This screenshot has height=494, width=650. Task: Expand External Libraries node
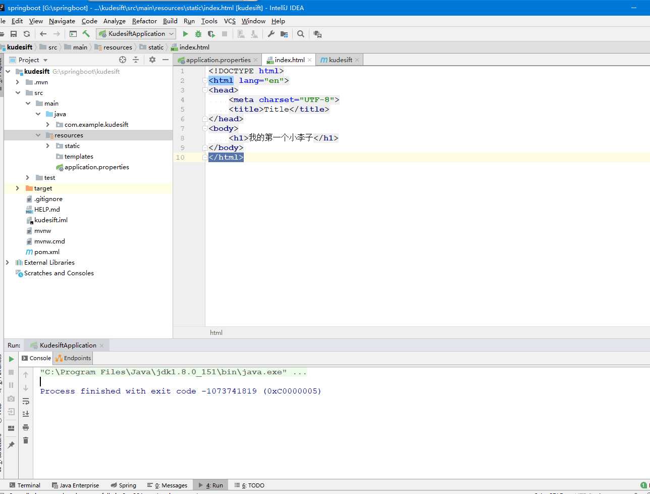[7, 262]
